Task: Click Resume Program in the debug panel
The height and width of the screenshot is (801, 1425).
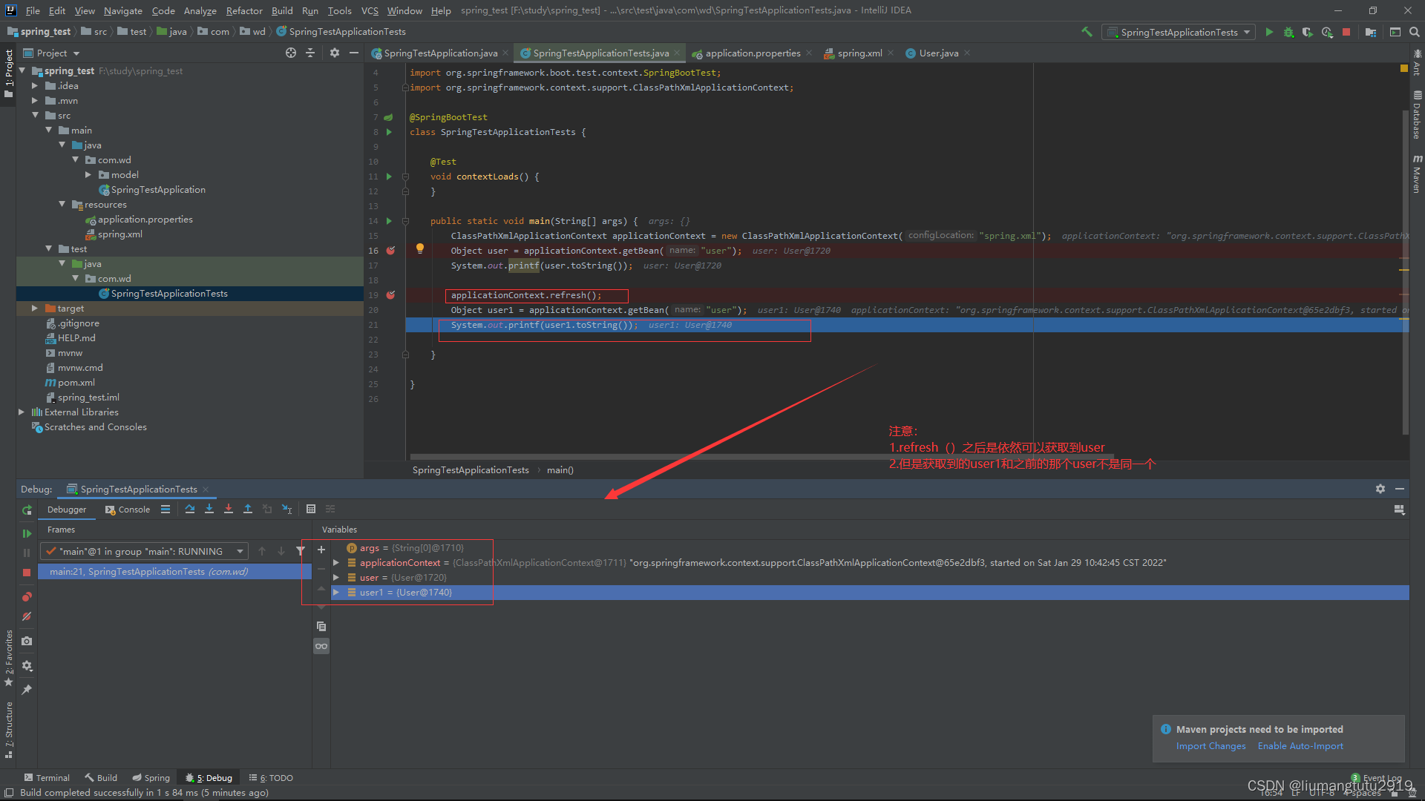Action: tap(27, 533)
